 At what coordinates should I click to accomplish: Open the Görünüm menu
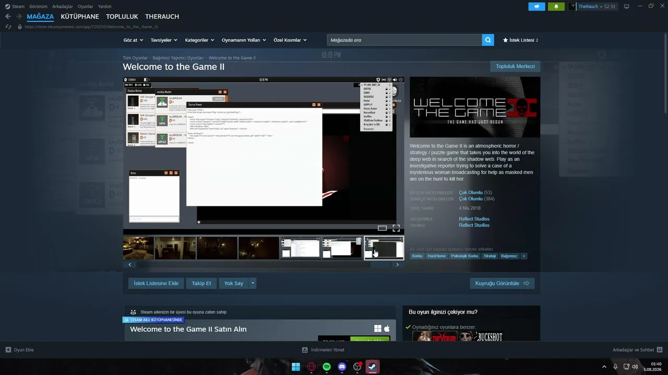38,6
